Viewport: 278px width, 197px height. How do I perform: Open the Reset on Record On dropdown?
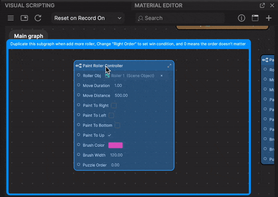(x=88, y=18)
